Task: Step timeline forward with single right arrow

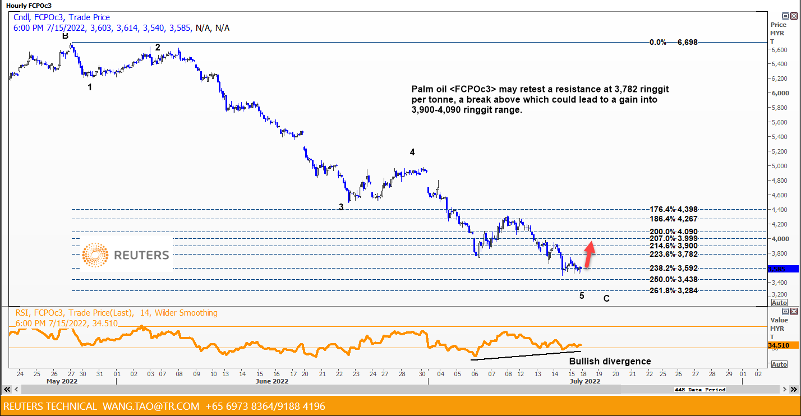Action: click(x=785, y=389)
